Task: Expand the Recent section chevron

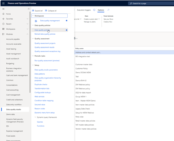Action: 28,24
